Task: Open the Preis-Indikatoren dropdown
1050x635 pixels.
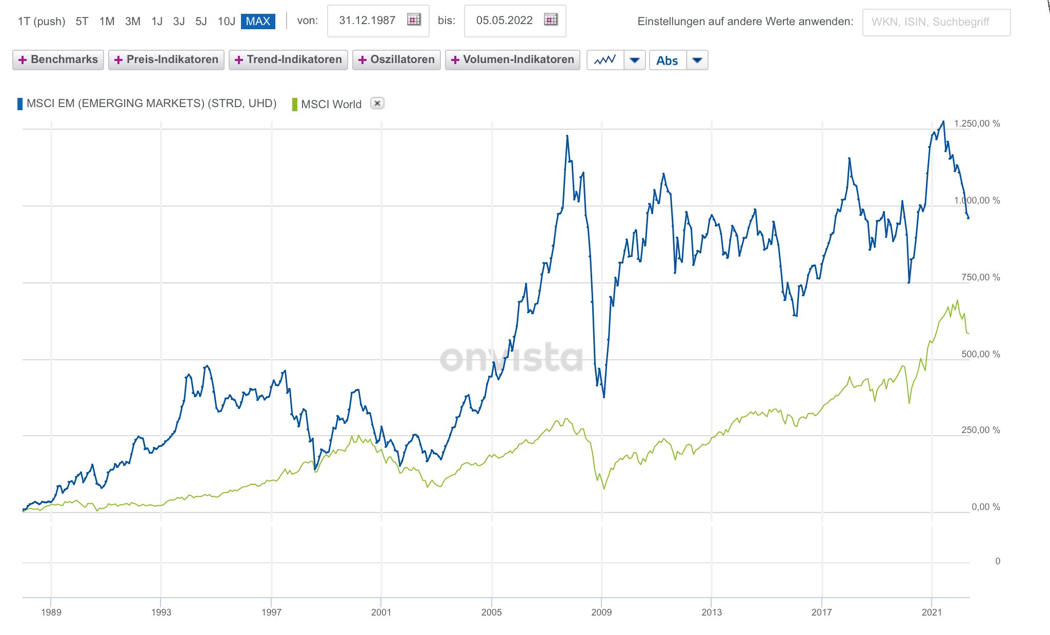Action: [166, 60]
